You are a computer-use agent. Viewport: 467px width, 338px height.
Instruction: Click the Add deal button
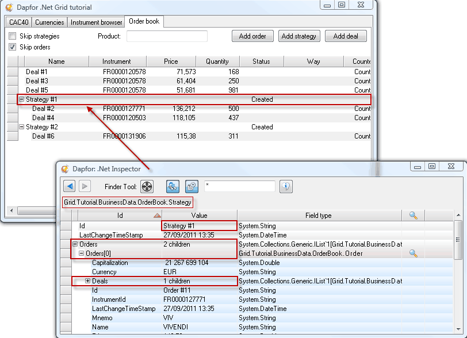pyautogui.click(x=346, y=36)
